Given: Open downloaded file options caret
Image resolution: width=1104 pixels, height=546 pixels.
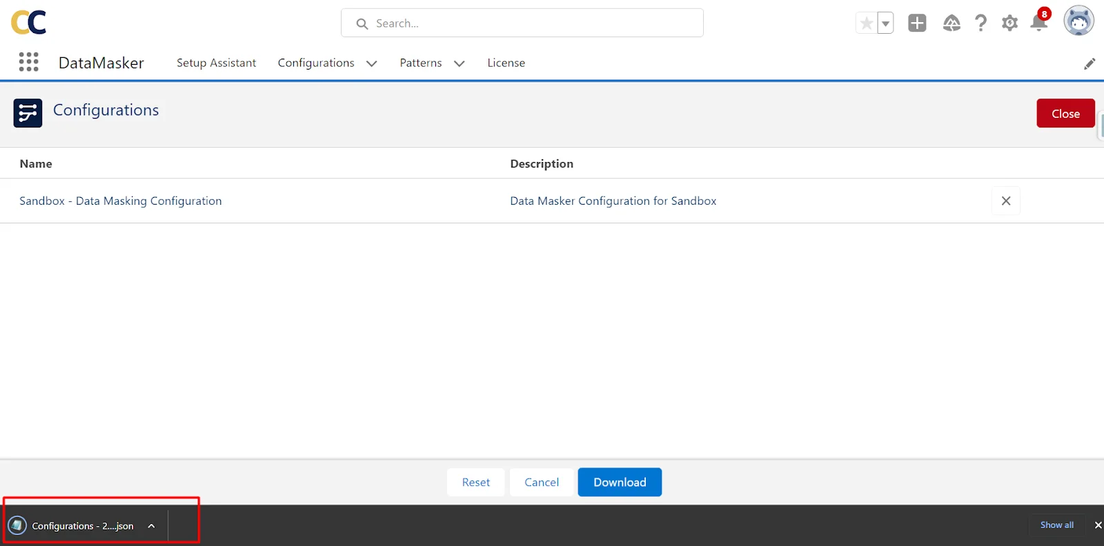Looking at the screenshot, I should pyautogui.click(x=151, y=526).
